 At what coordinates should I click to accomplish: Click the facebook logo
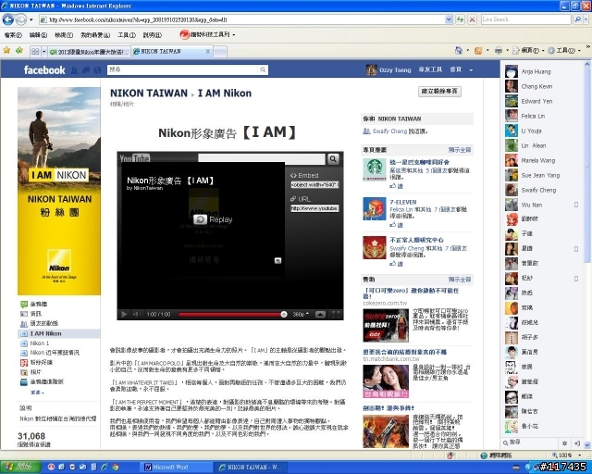[x=44, y=70]
